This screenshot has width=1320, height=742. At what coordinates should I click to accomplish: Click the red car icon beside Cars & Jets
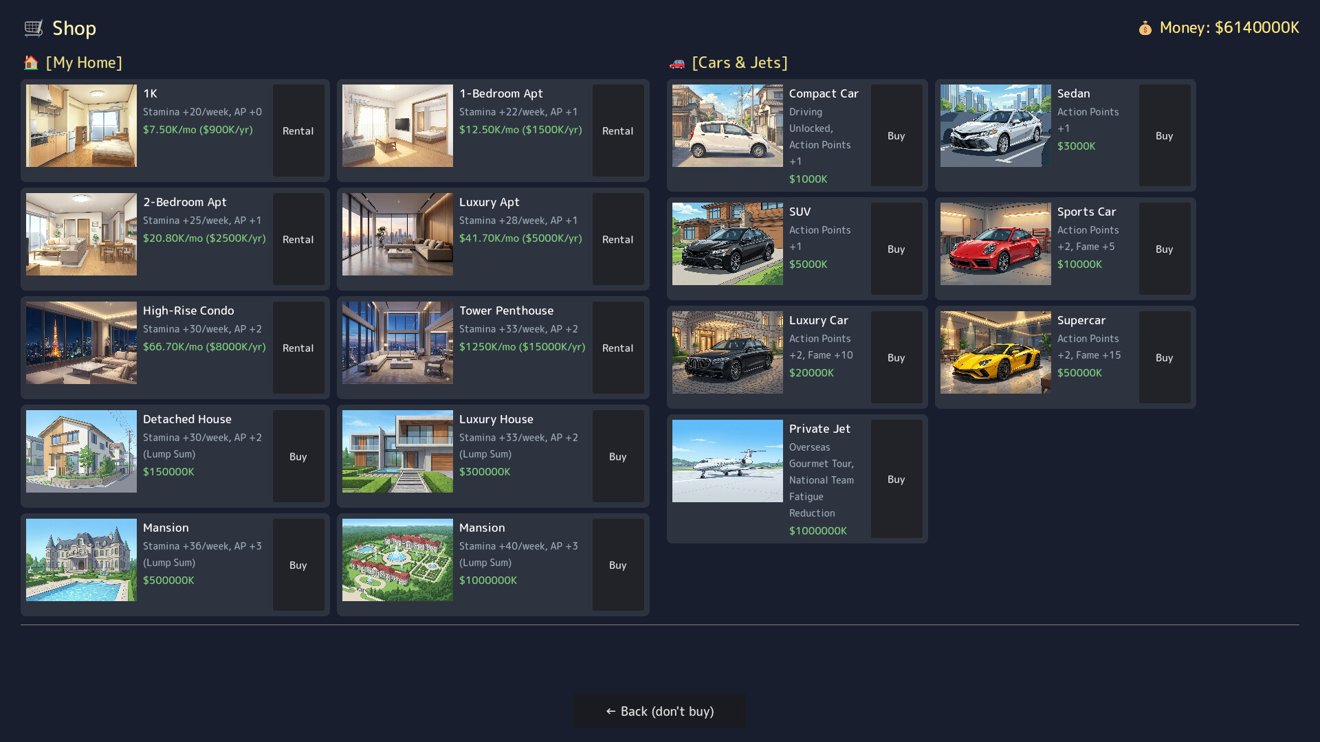tap(677, 63)
